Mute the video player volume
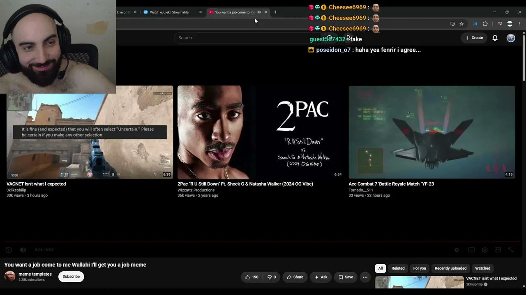 23,250
